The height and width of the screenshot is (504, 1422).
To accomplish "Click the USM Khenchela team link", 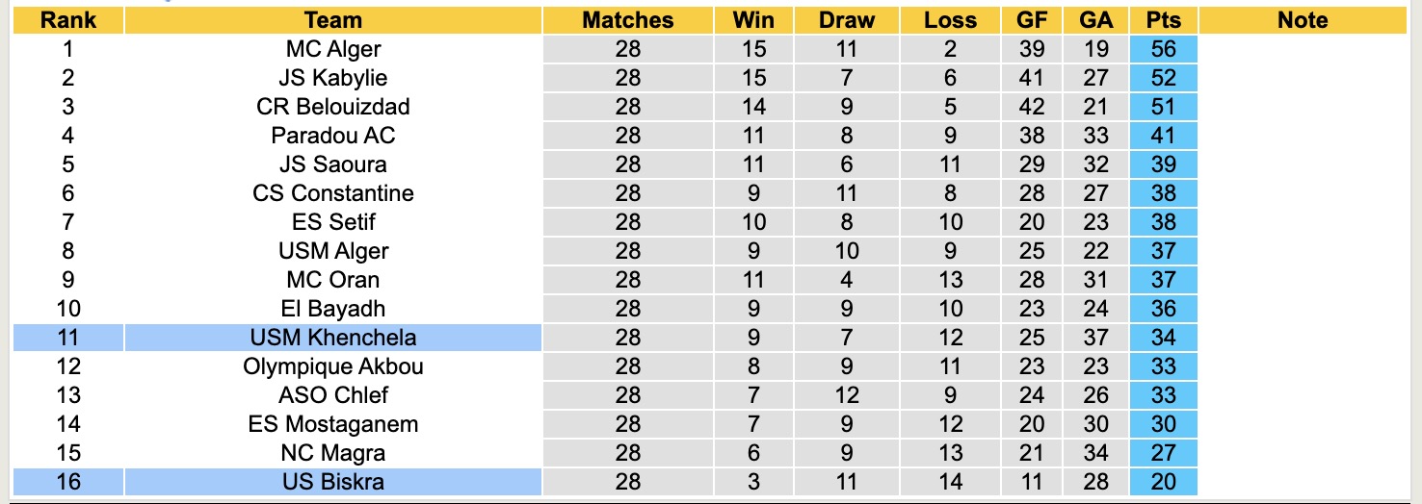I will (333, 338).
